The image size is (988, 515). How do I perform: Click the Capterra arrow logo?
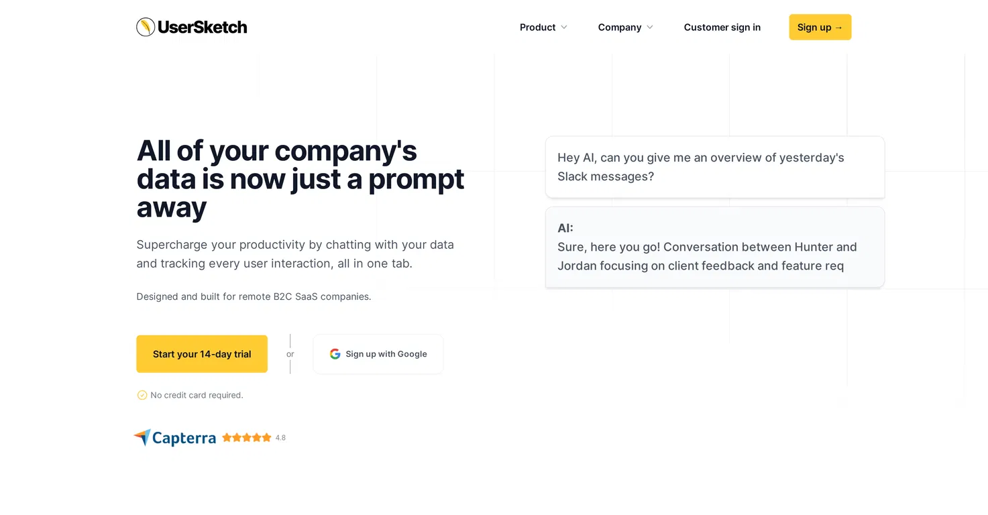point(142,437)
